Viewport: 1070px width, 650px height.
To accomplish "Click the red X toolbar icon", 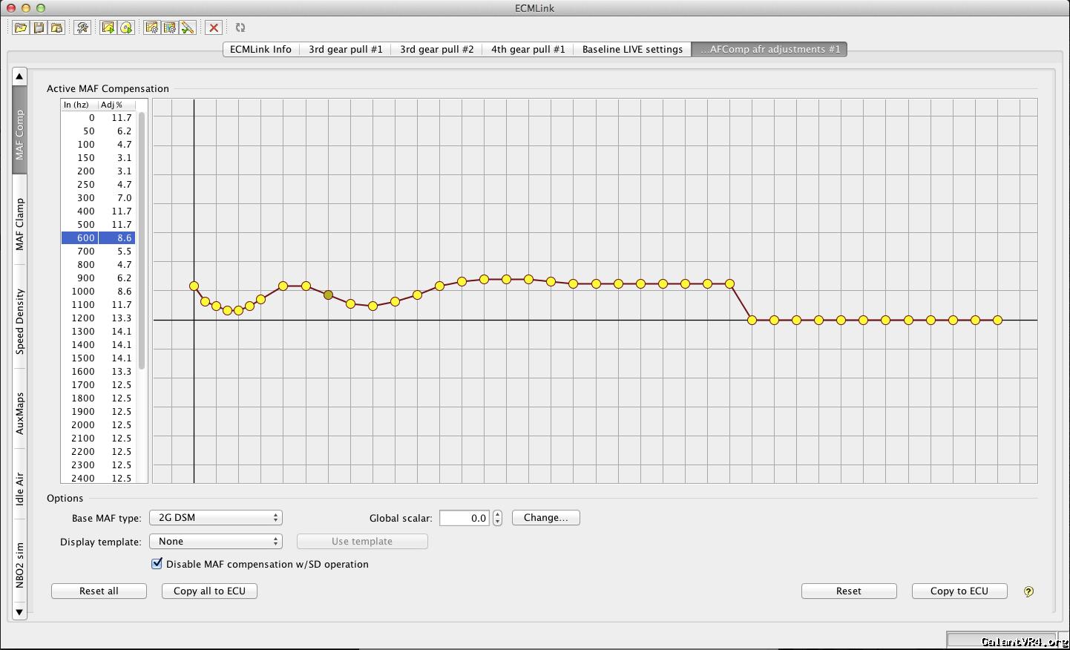I will coord(214,27).
